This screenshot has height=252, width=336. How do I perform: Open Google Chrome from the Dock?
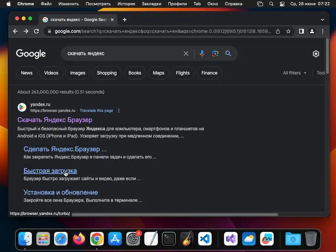click(97, 239)
